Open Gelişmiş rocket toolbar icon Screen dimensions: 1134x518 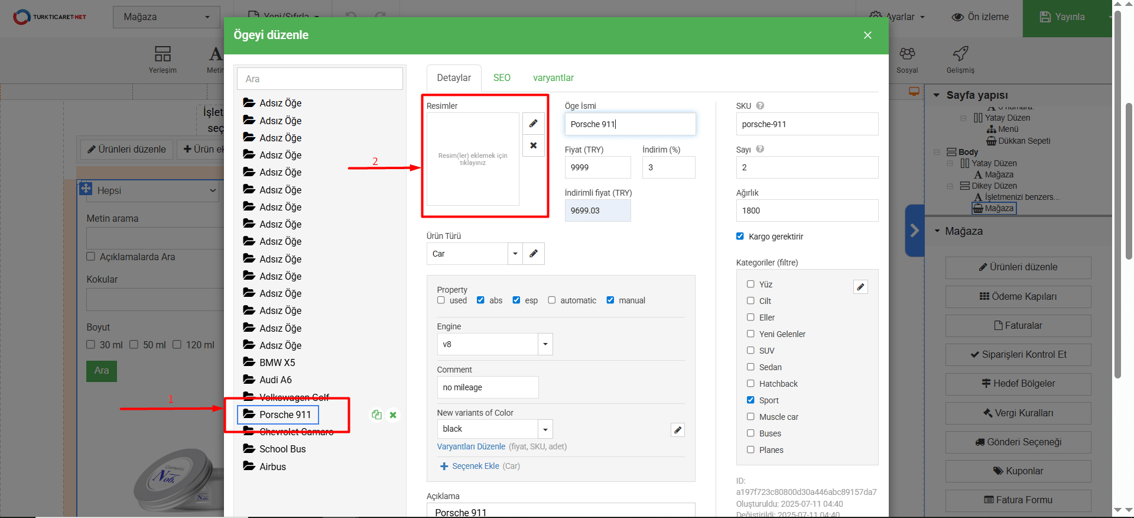coord(960,60)
